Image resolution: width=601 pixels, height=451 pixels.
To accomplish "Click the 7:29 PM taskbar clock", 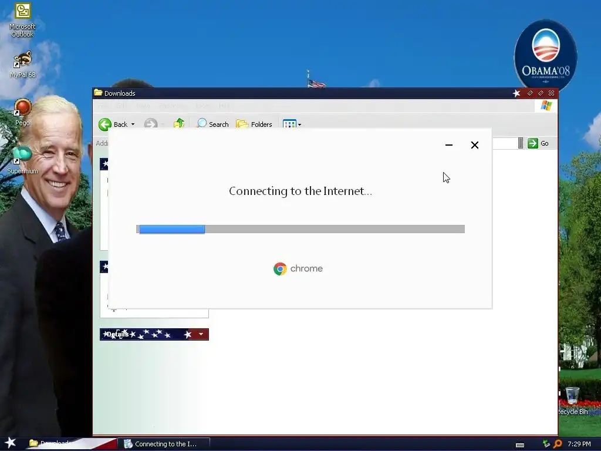I will pos(579,444).
